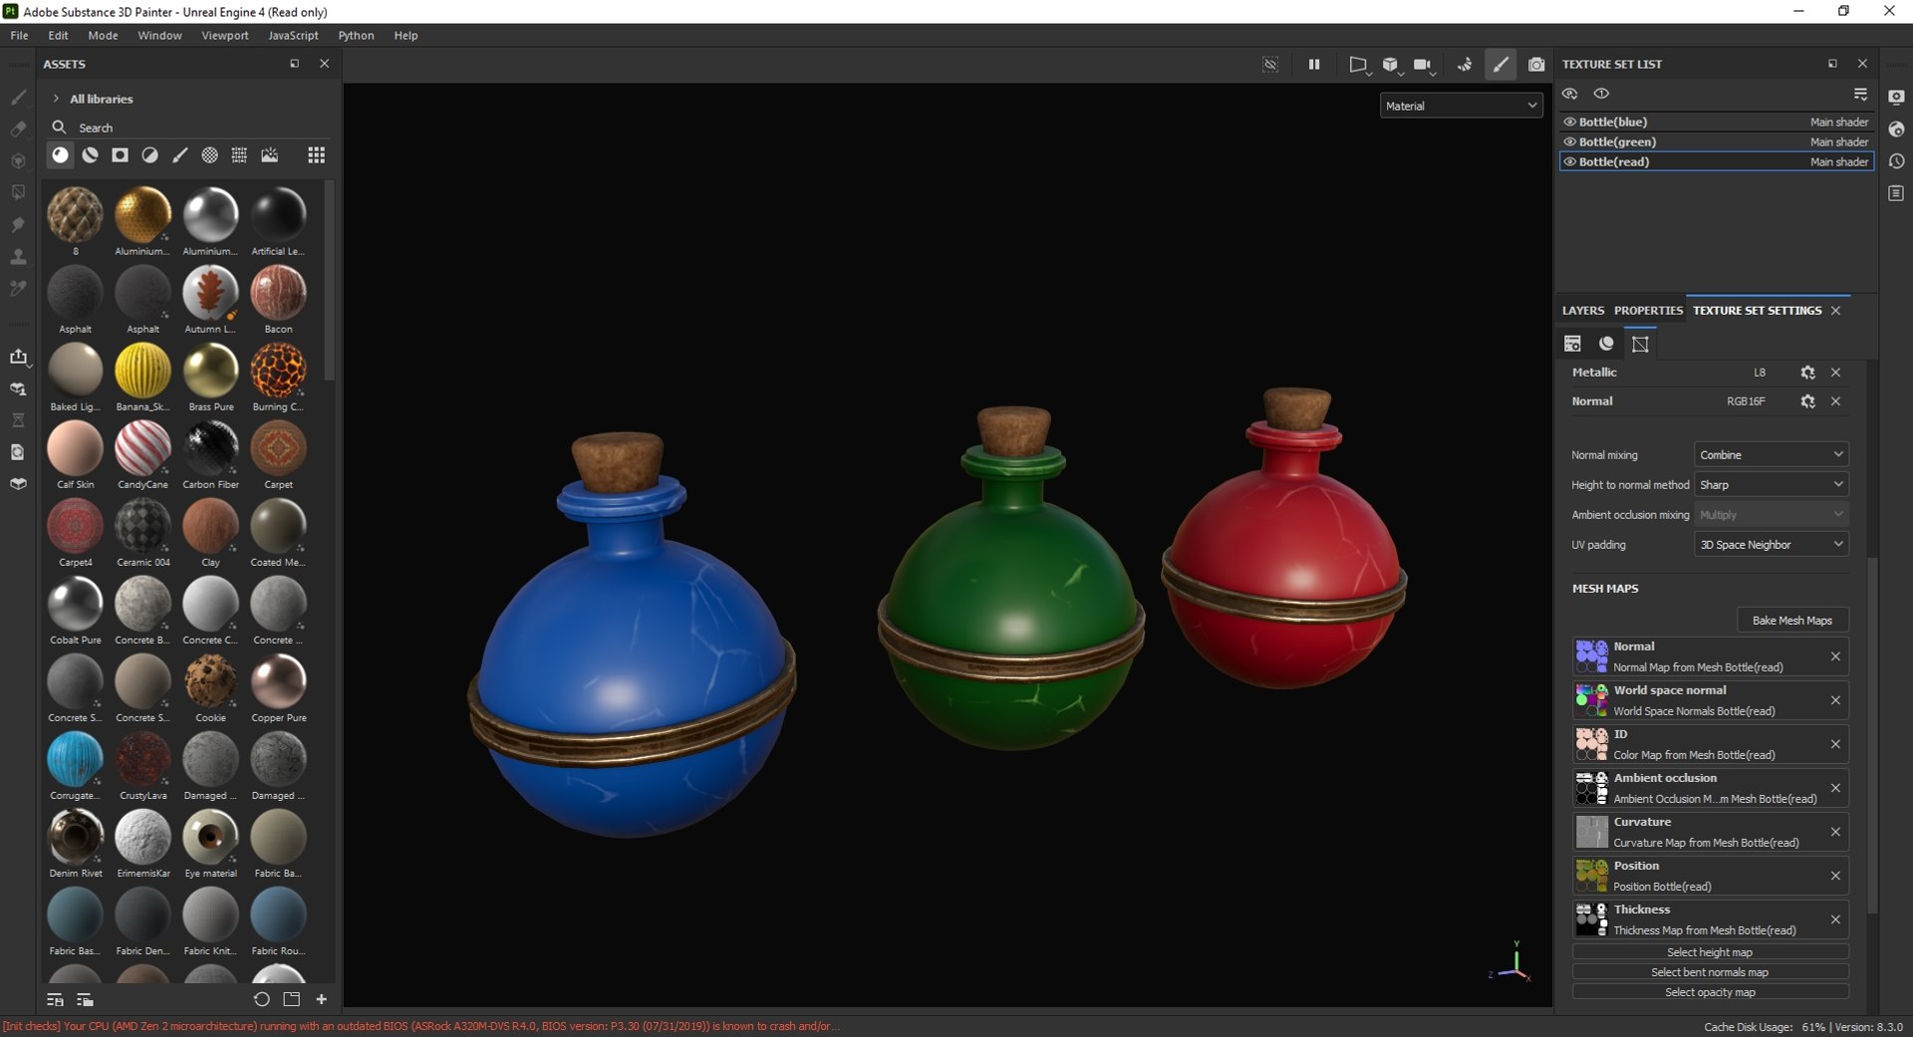This screenshot has height=1037, width=1913.
Task: Open the Viewport menu
Action: click(225, 35)
